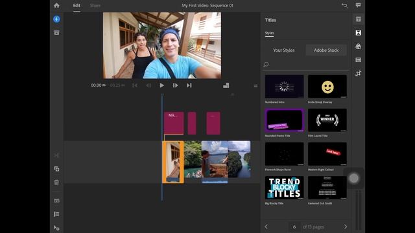The image size is (415, 233).
Task: Select the first title clip labeled Mik...
Action: (174, 123)
